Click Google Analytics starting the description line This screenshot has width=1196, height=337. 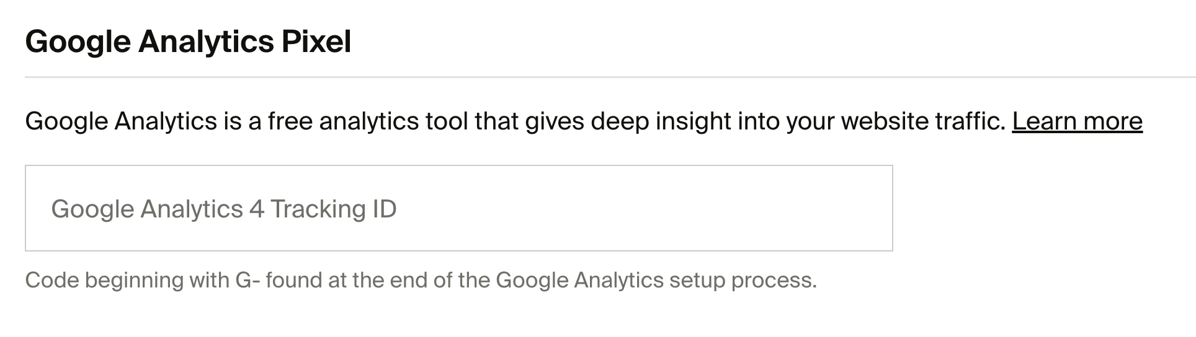coord(121,121)
